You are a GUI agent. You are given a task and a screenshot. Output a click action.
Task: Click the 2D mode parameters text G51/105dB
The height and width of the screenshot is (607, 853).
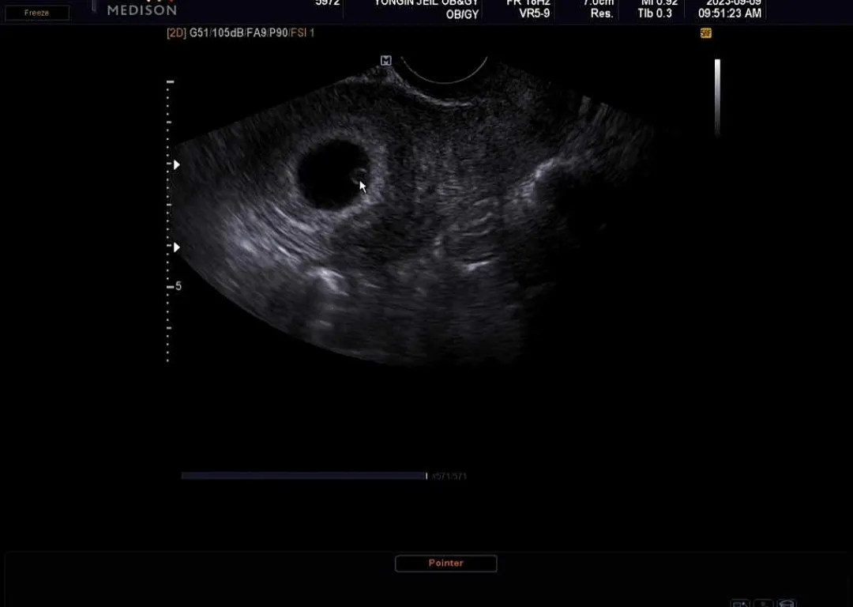(240, 32)
